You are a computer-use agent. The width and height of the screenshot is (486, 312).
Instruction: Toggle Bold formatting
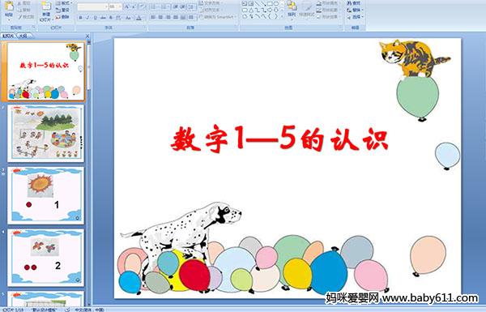tap(80, 18)
